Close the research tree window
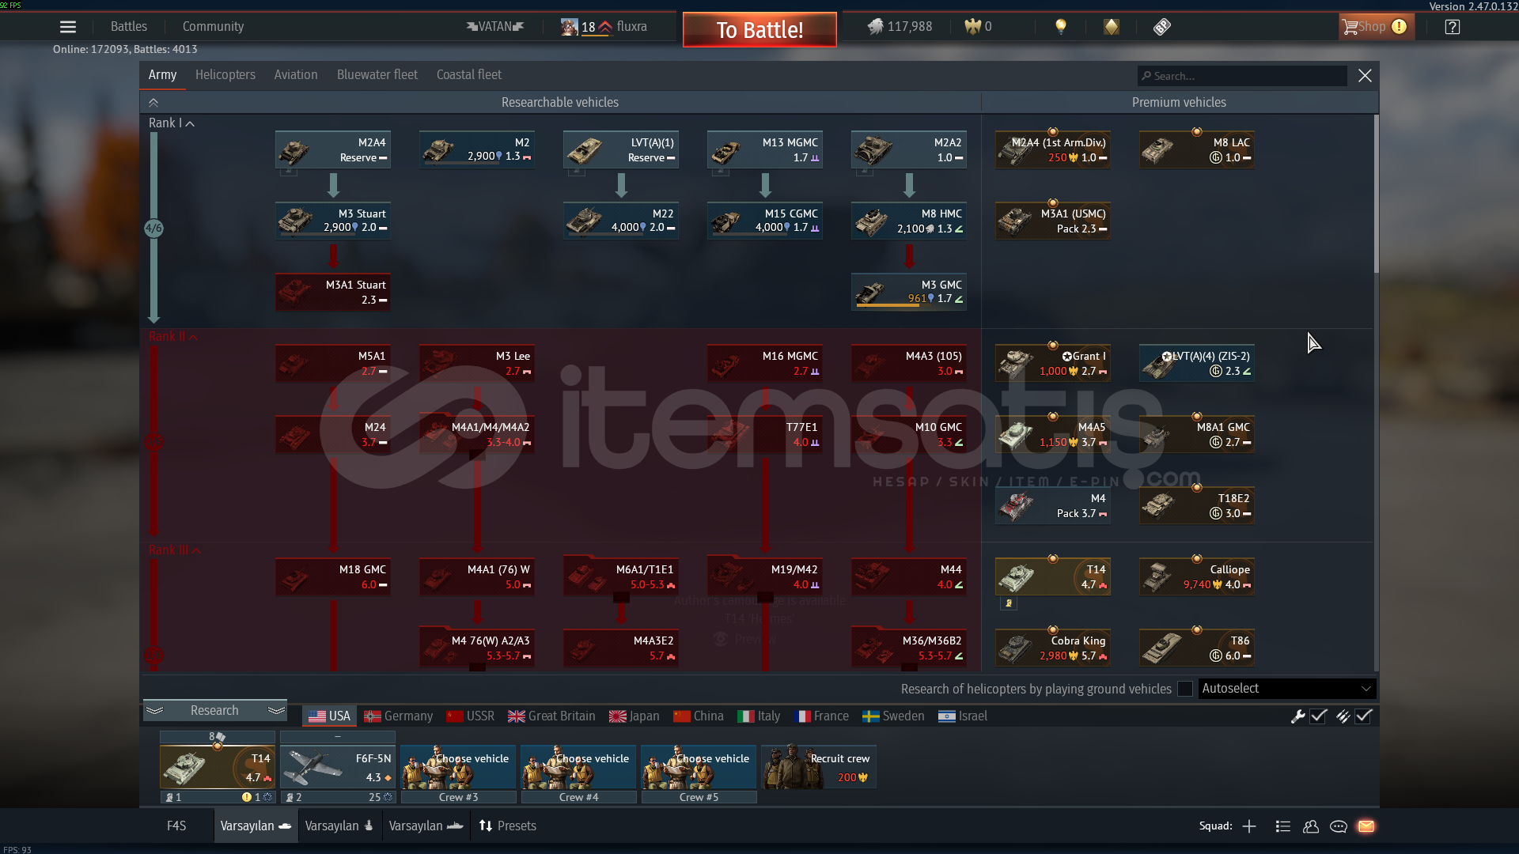 (x=1365, y=76)
